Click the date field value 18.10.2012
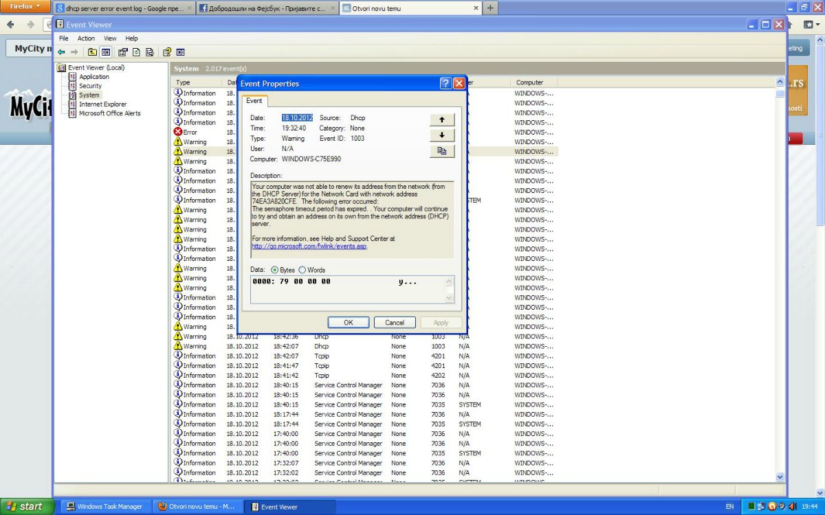The image size is (825, 515). pyautogui.click(x=297, y=118)
